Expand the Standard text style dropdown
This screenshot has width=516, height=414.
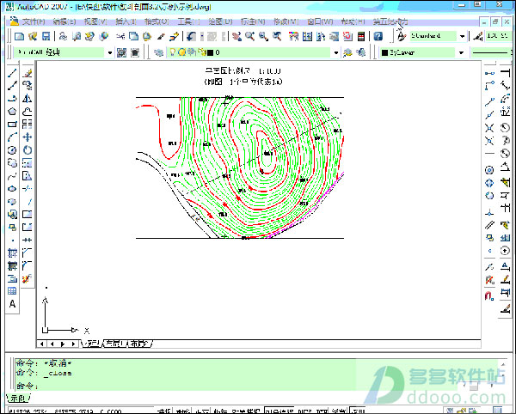pyautogui.click(x=462, y=36)
